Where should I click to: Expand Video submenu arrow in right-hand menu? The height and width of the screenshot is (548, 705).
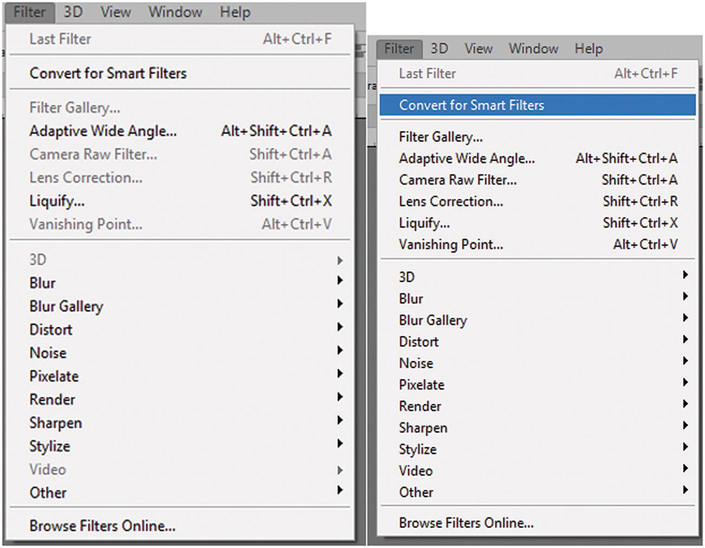685,468
